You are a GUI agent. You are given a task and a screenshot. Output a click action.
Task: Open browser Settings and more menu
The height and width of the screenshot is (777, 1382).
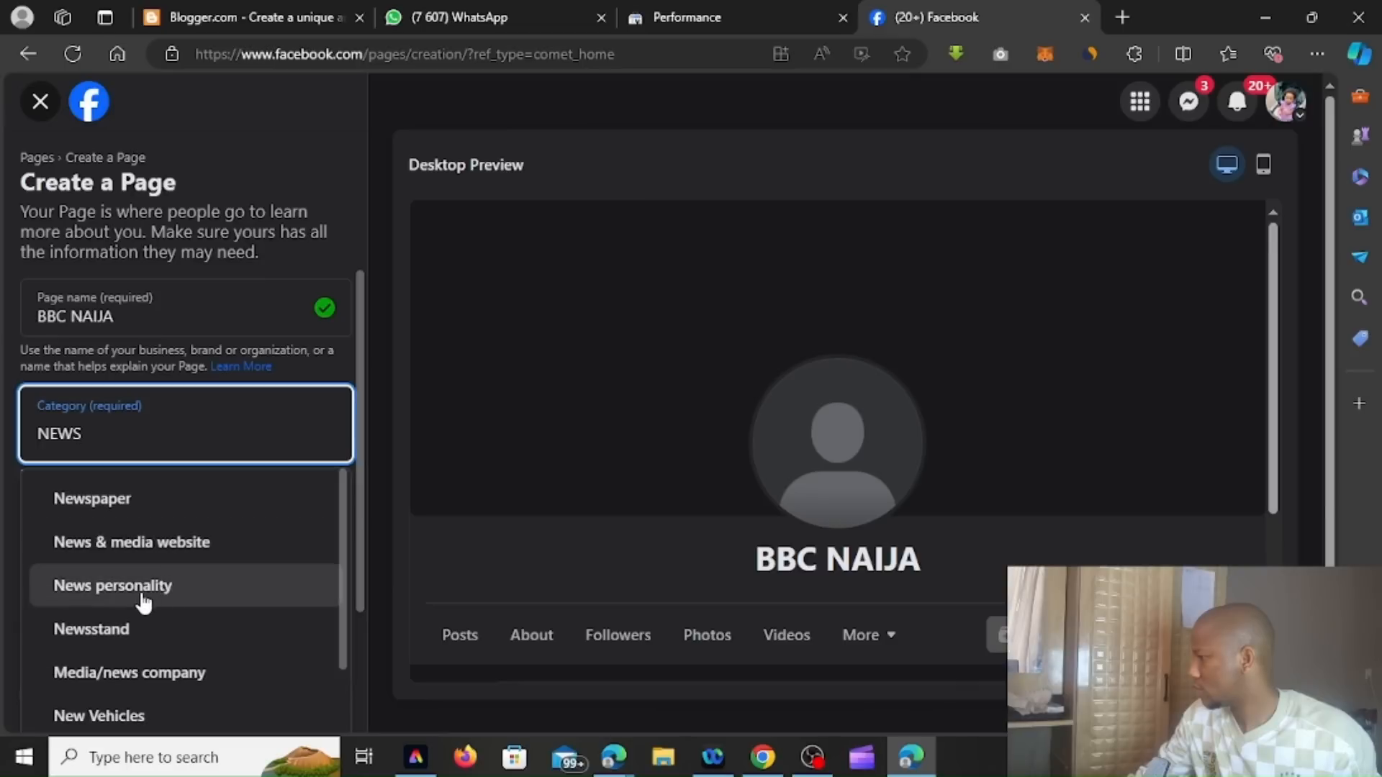1317,54
